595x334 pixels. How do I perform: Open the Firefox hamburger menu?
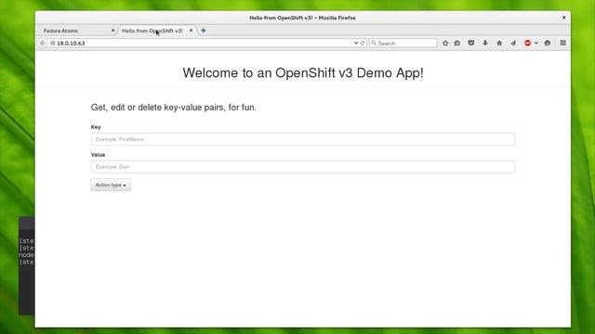point(563,44)
